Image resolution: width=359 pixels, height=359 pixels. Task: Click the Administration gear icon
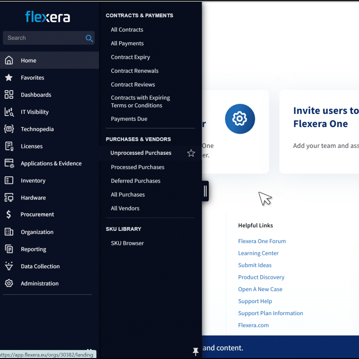9,283
